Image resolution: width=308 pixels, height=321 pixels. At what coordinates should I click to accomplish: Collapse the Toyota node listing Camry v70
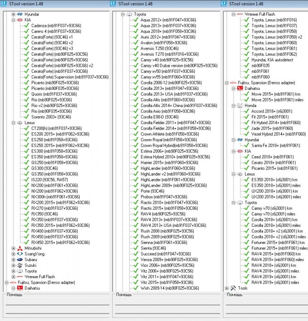click(x=233, y=203)
